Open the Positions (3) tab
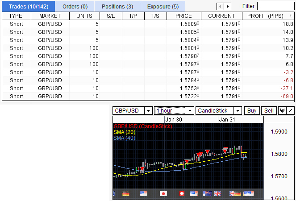Viewport: 296px width, 201px height. (117, 6)
